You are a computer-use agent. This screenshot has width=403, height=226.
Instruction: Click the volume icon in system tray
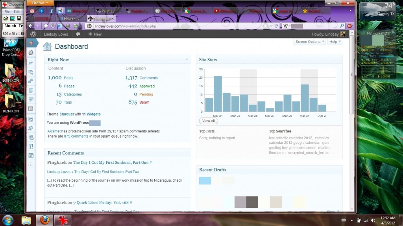373,220
